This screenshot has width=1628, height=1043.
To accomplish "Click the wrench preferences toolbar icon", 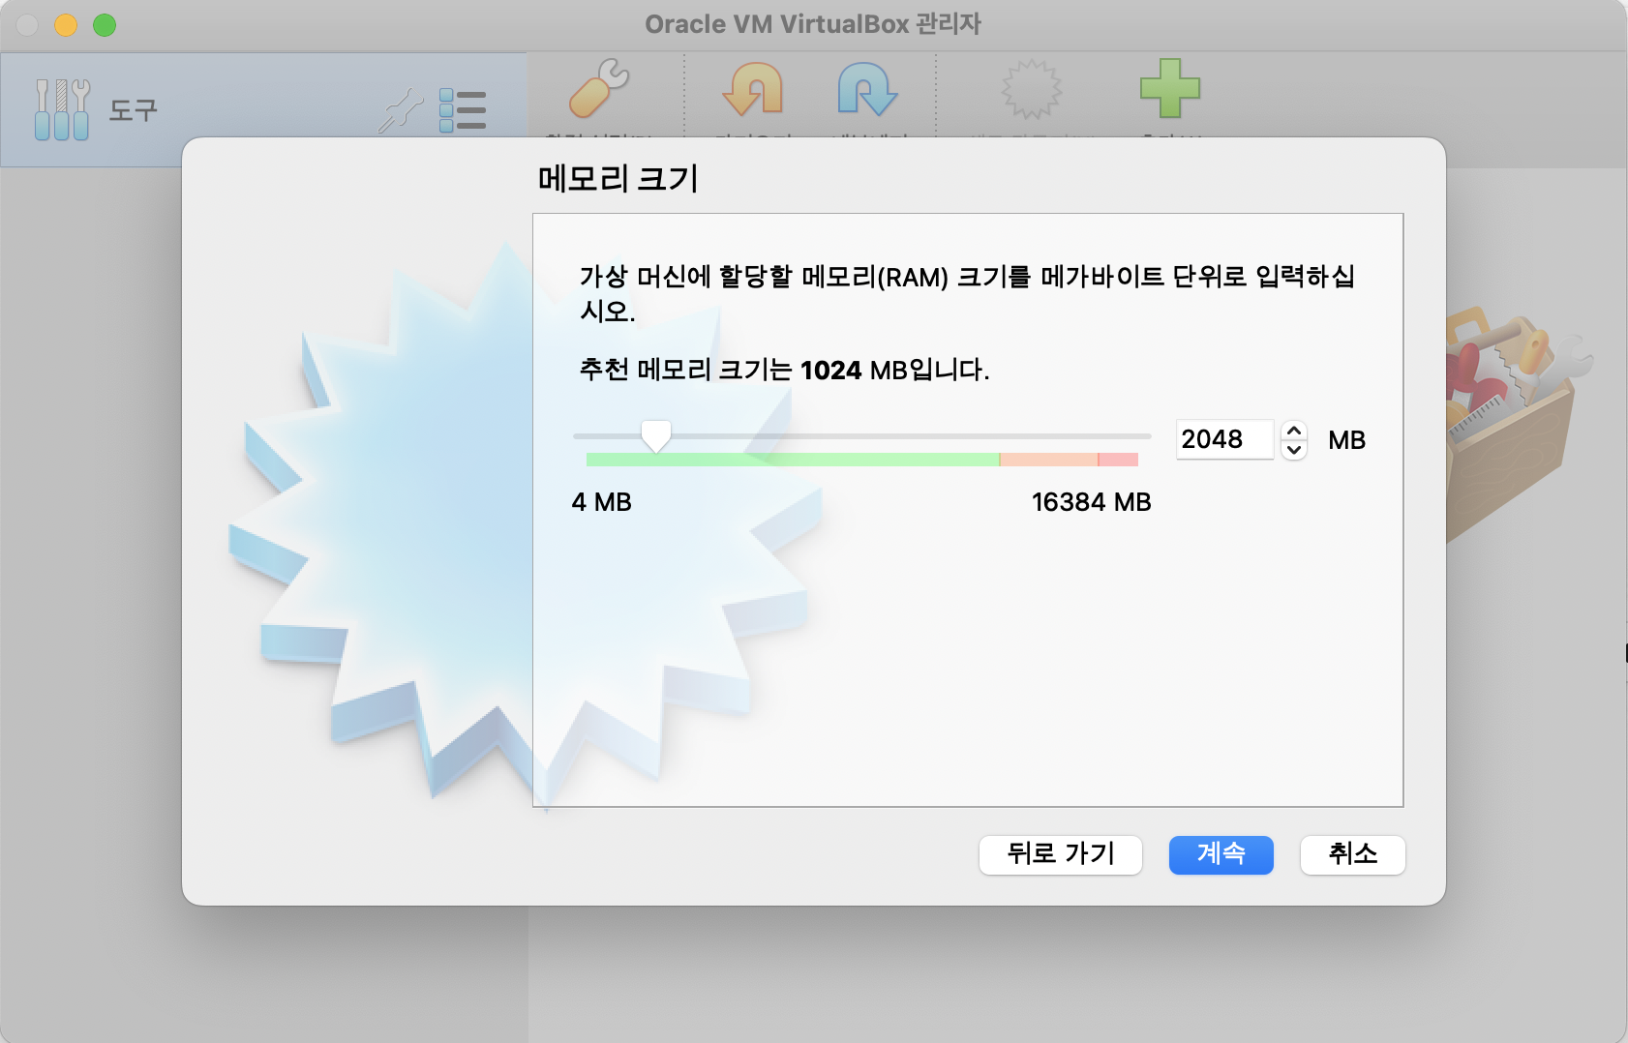I will click(x=599, y=88).
